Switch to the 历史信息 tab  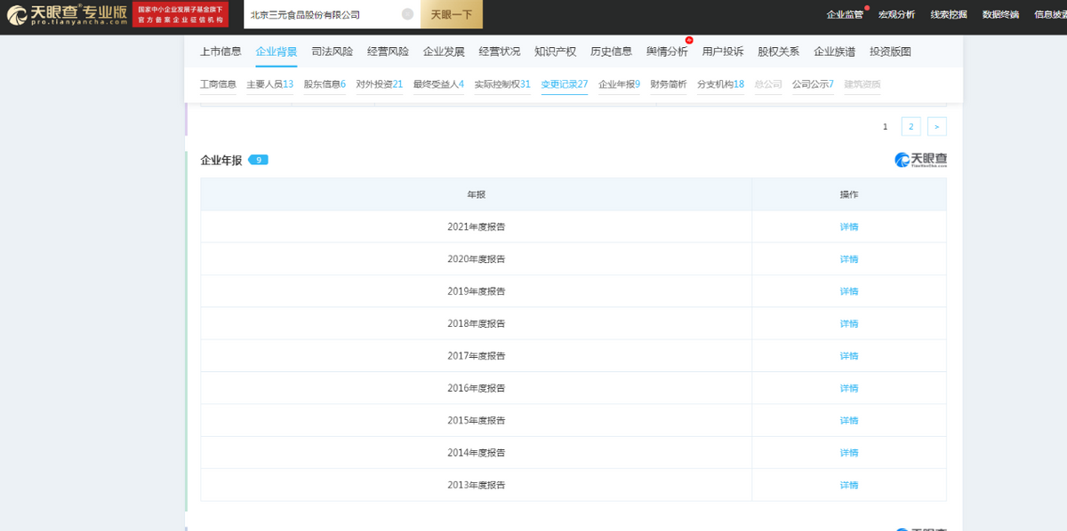pos(612,52)
